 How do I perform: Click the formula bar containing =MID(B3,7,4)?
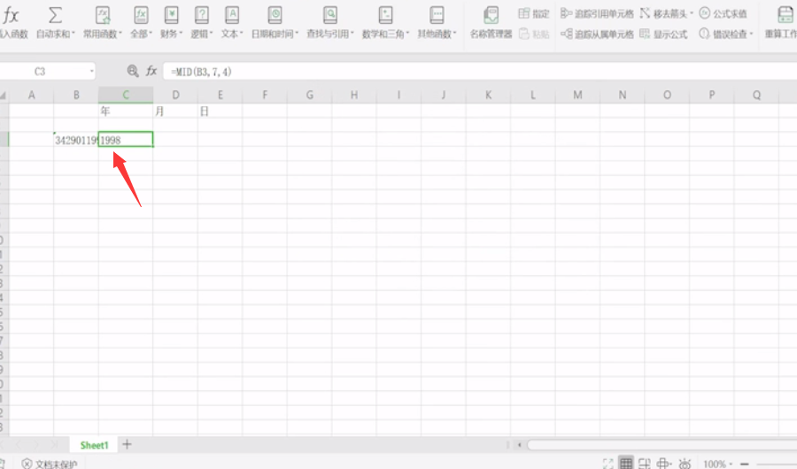(480, 72)
